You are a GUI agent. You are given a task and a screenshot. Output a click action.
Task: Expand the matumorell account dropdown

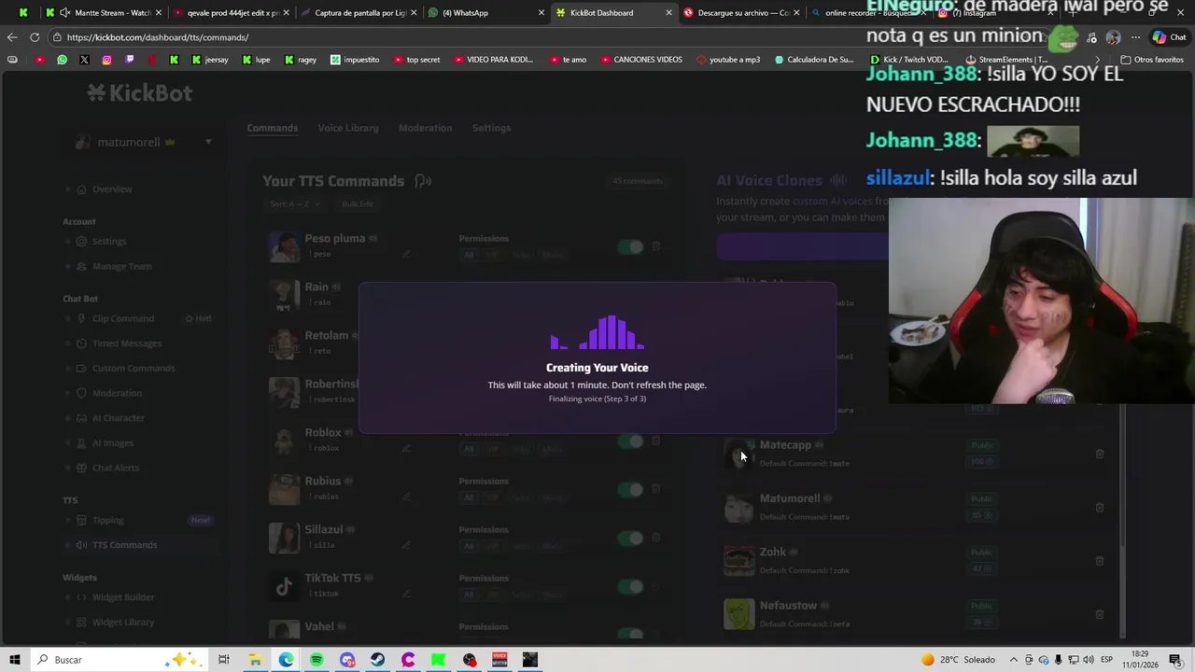(x=208, y=142)
